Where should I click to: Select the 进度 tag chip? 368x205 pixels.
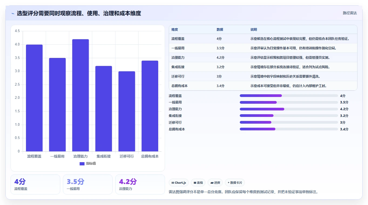[215, 183]
